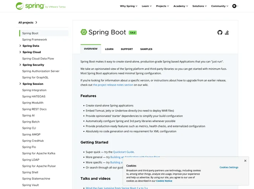The width and height of the screenshot is (254, 189).
Task: Select Spring for GraphQL in sidebar
Action: pyautogui.click(x=35, y=78)
